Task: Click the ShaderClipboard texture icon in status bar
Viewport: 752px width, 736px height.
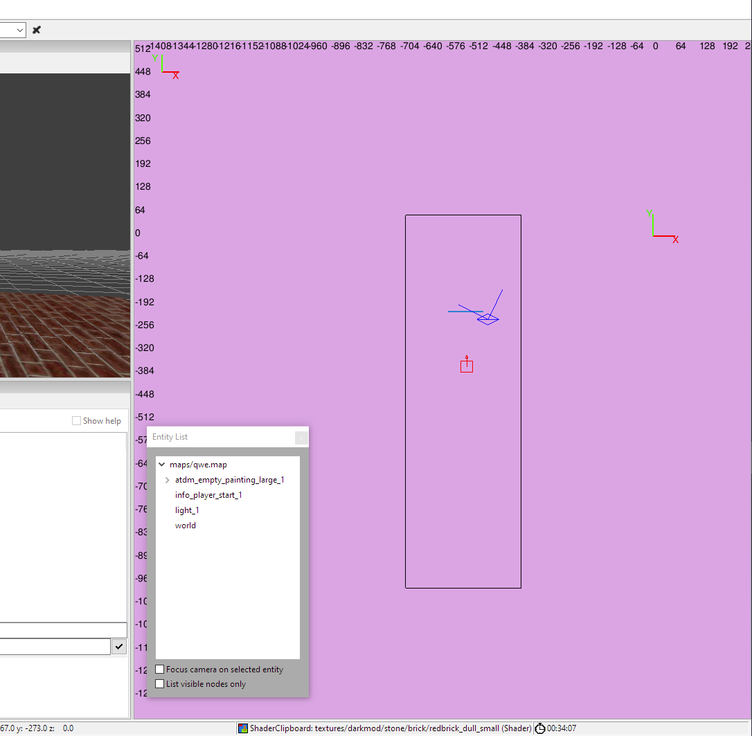Action: point(242,728)
